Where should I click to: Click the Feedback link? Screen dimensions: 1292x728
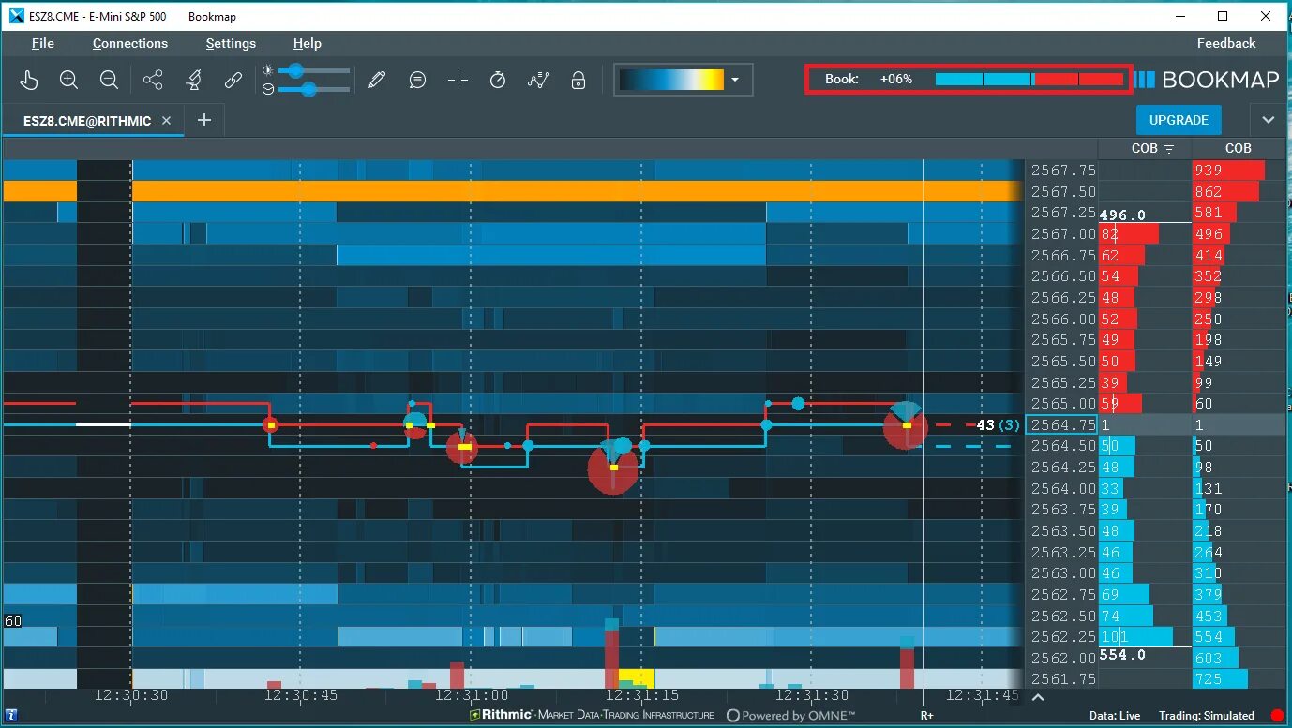point(1226,43)
